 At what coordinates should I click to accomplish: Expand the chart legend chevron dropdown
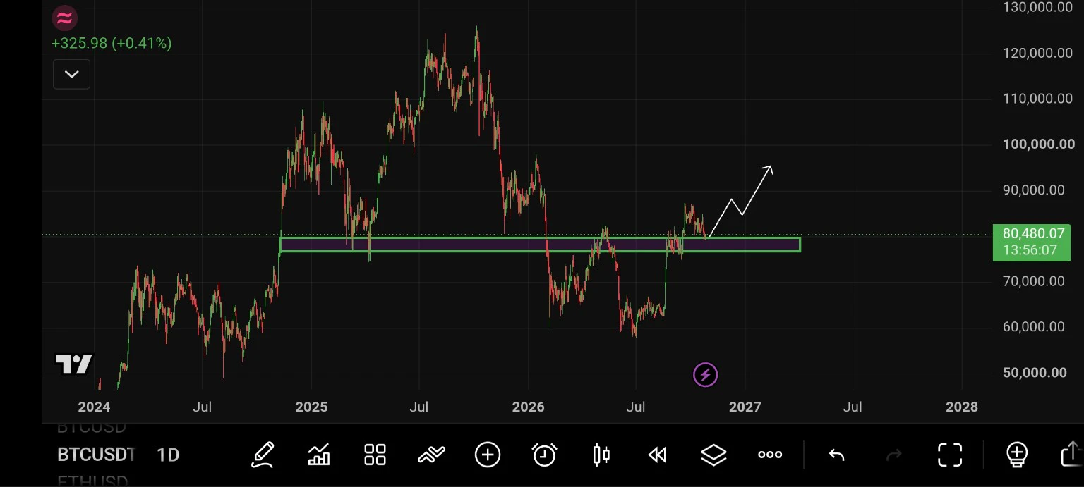point(71,74)
